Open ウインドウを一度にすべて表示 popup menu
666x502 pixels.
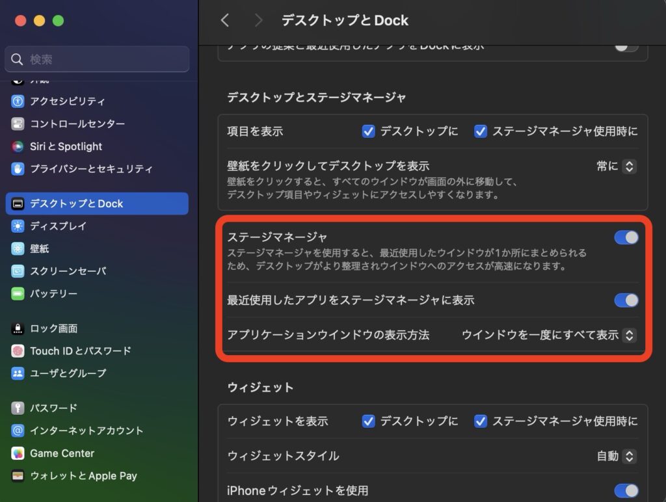(x=548, y=336)
